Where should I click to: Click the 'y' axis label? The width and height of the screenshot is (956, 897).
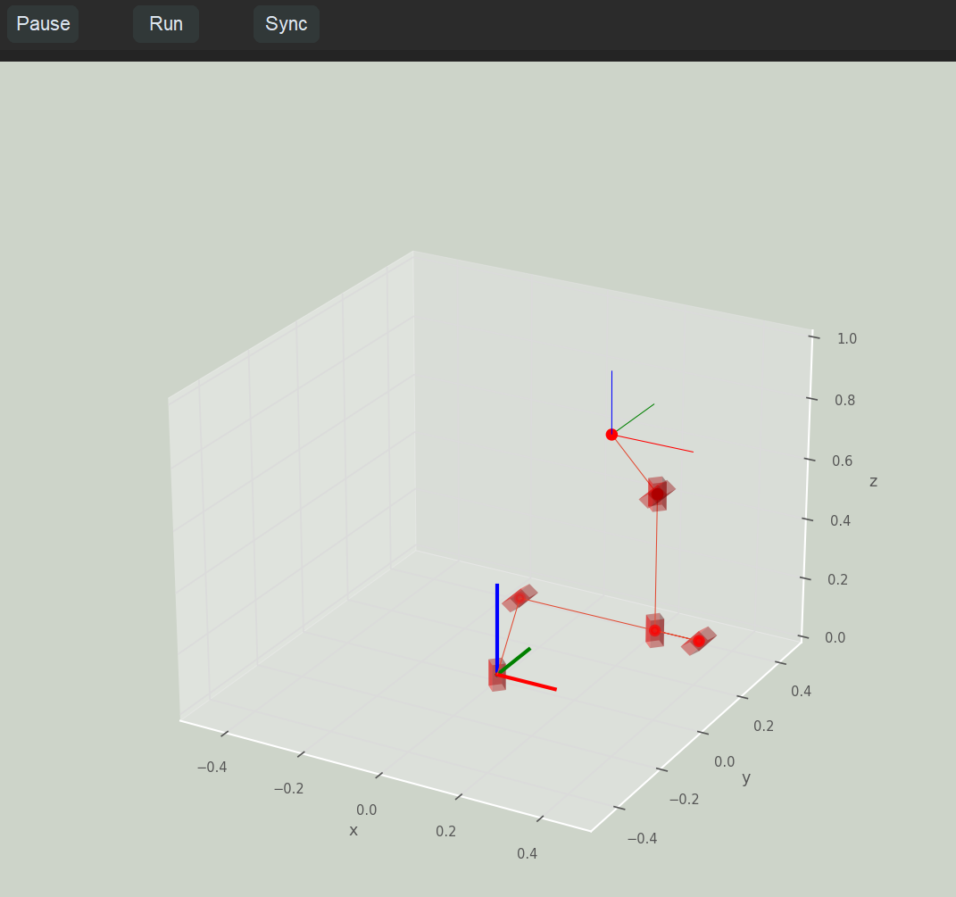click(x=746, y=778)
